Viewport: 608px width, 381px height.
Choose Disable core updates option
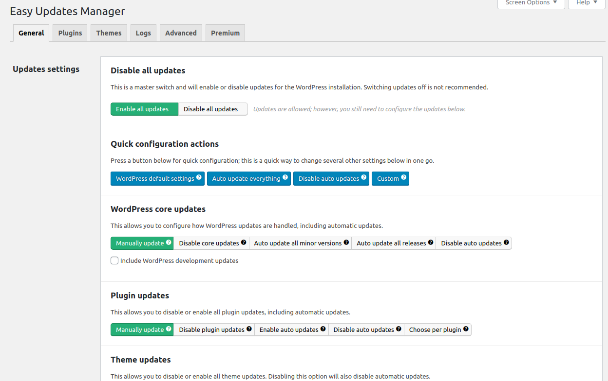211,243
